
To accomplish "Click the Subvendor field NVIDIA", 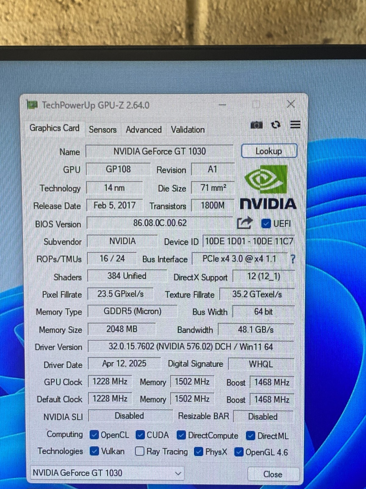I will [x=122, y=241].
